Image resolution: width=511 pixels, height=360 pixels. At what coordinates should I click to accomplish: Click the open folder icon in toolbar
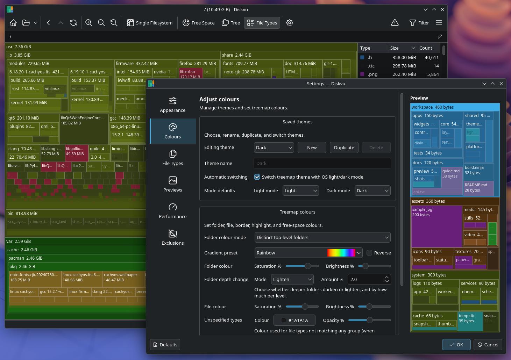click(26, 23)
